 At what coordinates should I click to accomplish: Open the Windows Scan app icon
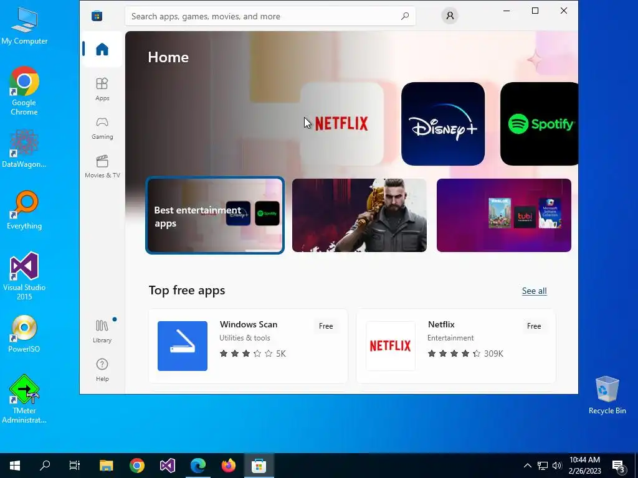tap(183, 346)
